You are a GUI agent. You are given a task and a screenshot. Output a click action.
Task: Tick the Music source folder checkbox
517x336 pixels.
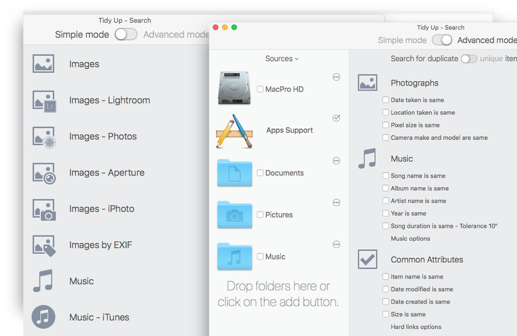click(260, 256)
